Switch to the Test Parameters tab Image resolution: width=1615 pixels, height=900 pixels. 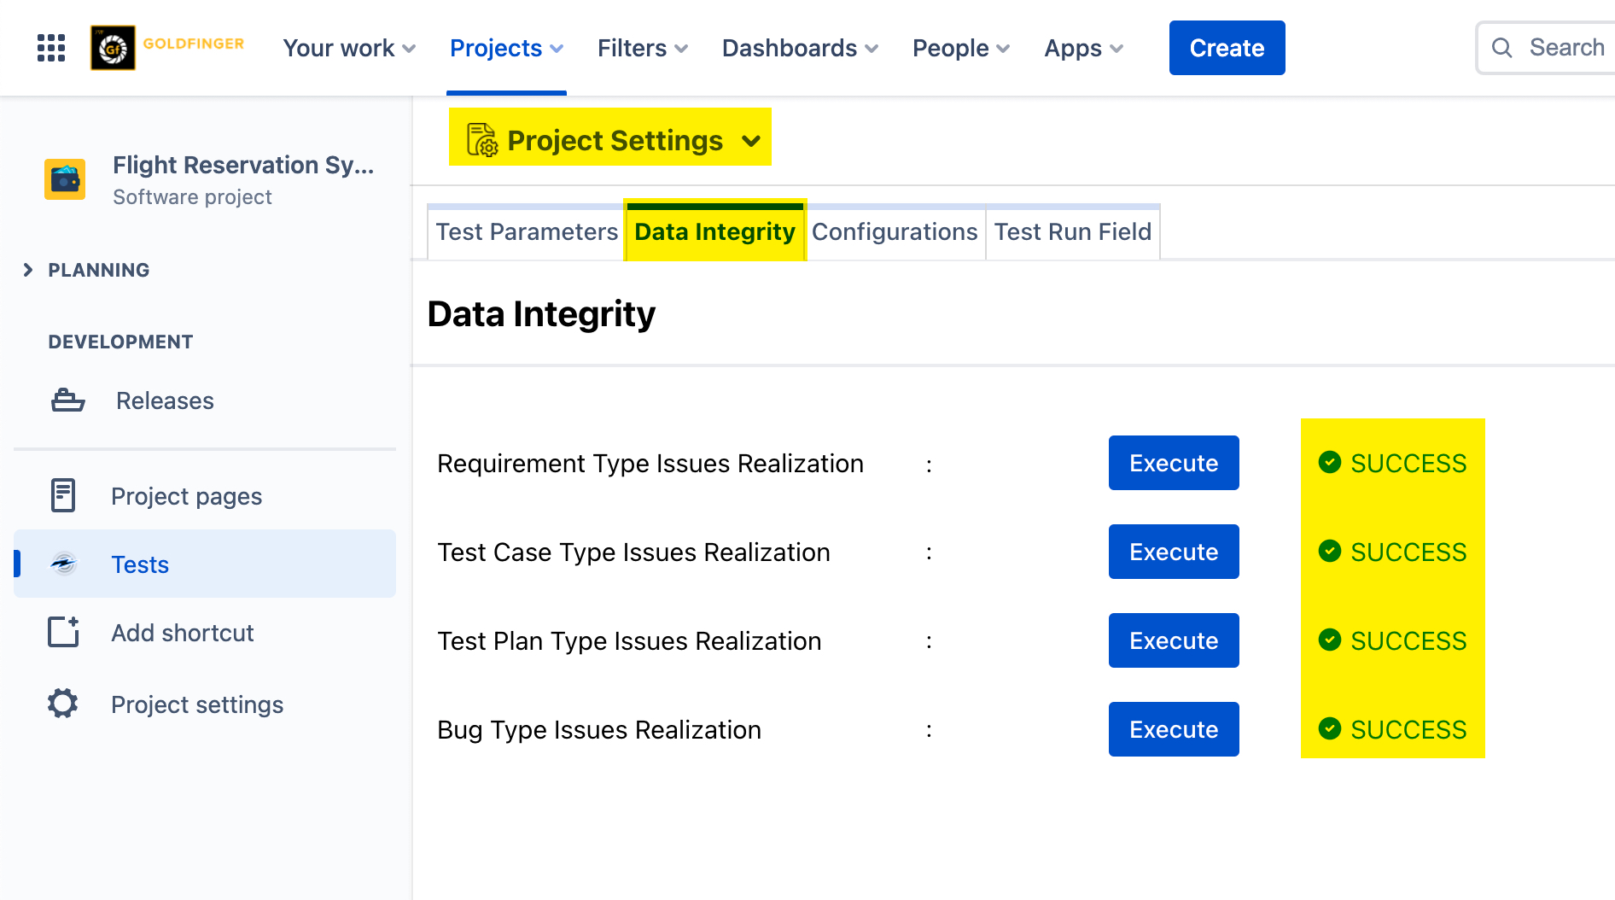[x=527, y=232]
